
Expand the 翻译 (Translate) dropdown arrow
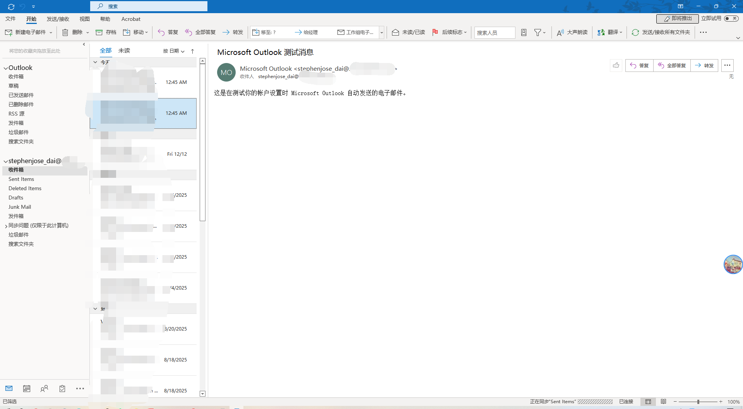(x=621, y=32)
